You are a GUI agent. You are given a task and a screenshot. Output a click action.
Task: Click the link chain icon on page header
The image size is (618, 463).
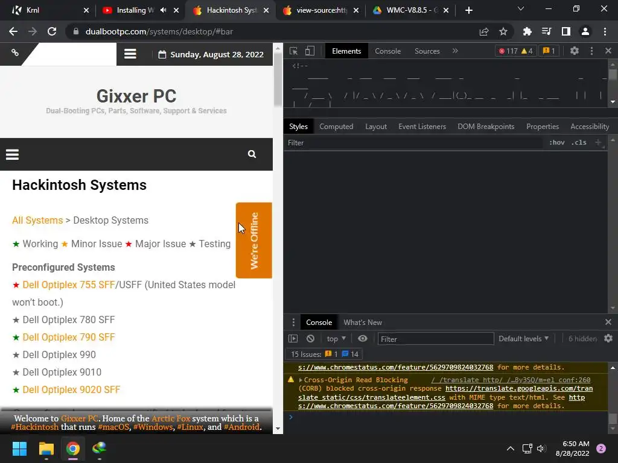coord(15,52)
